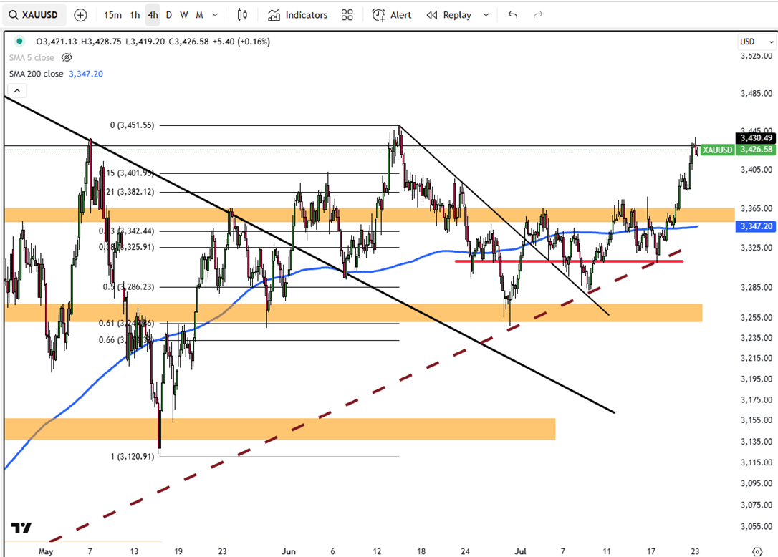Open the Indicators dialog

[x=297, y=15]
